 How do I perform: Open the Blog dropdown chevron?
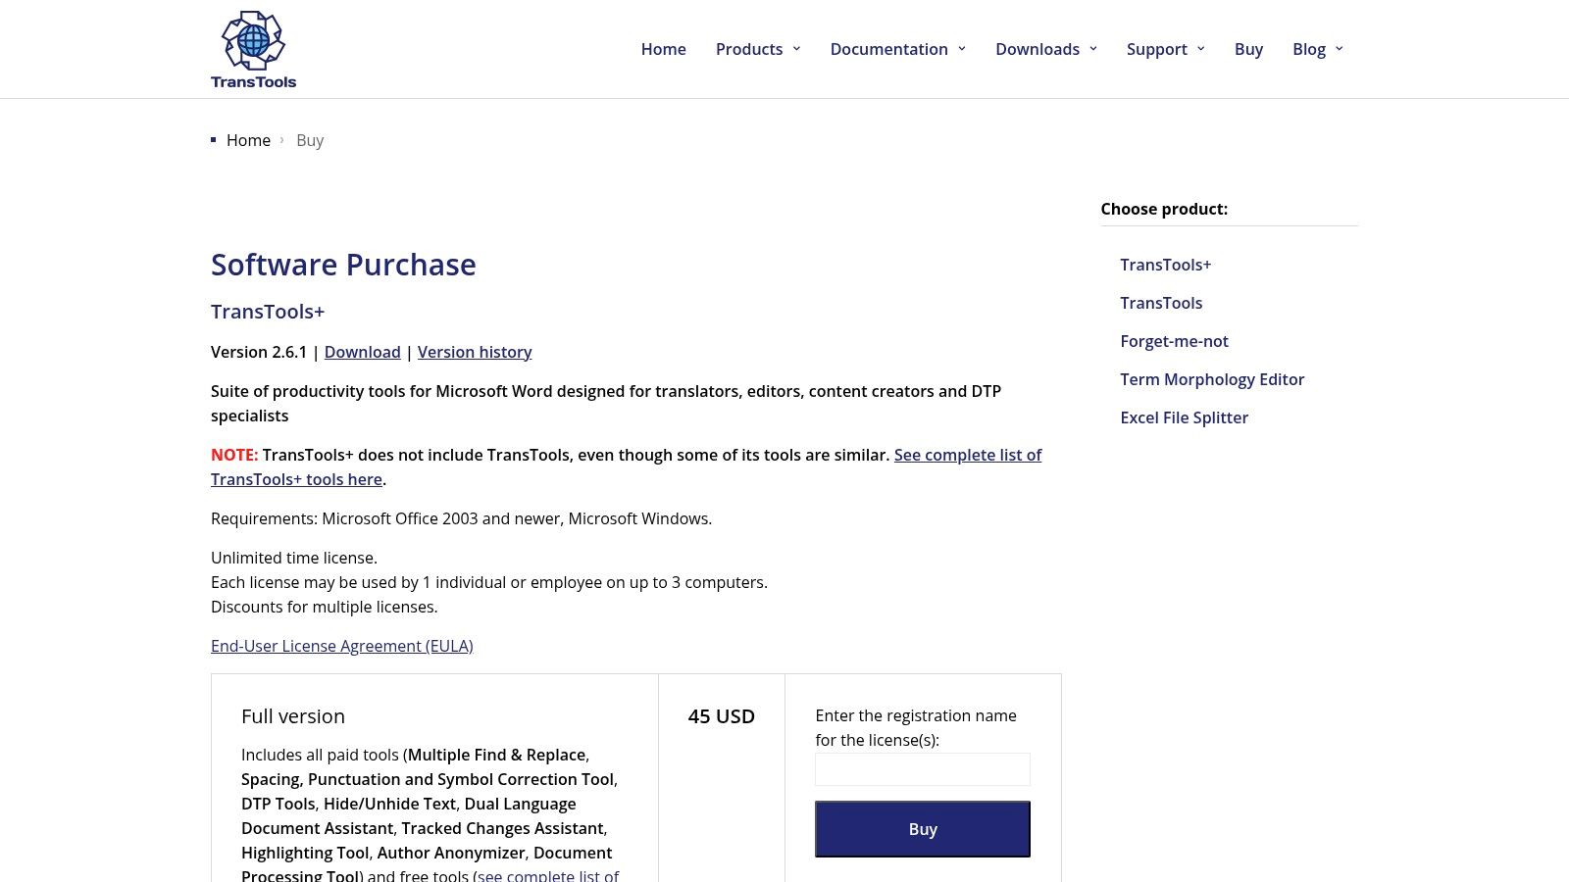1339,49
